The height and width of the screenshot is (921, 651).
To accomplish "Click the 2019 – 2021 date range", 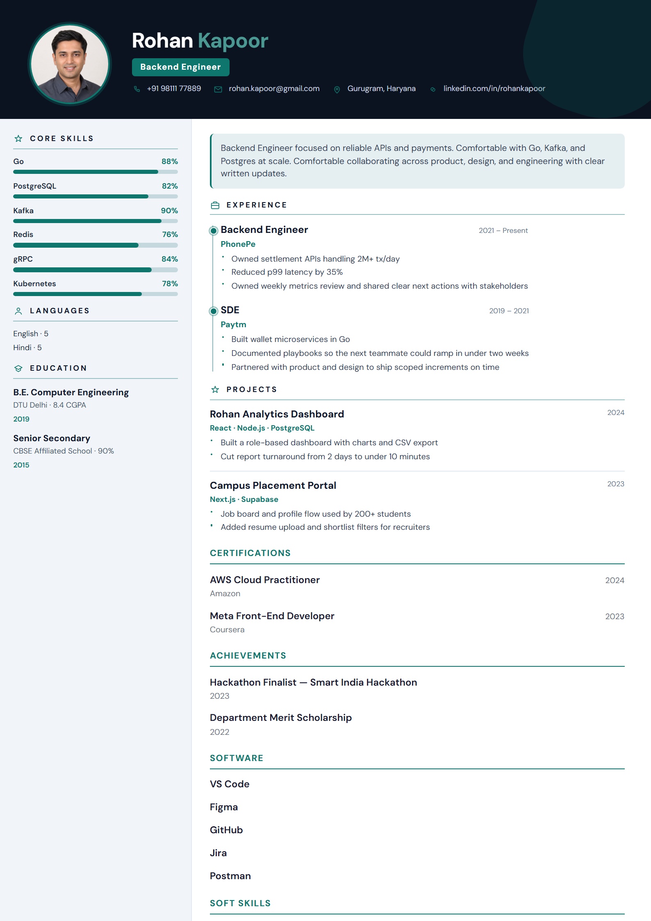I will (509, 311).
